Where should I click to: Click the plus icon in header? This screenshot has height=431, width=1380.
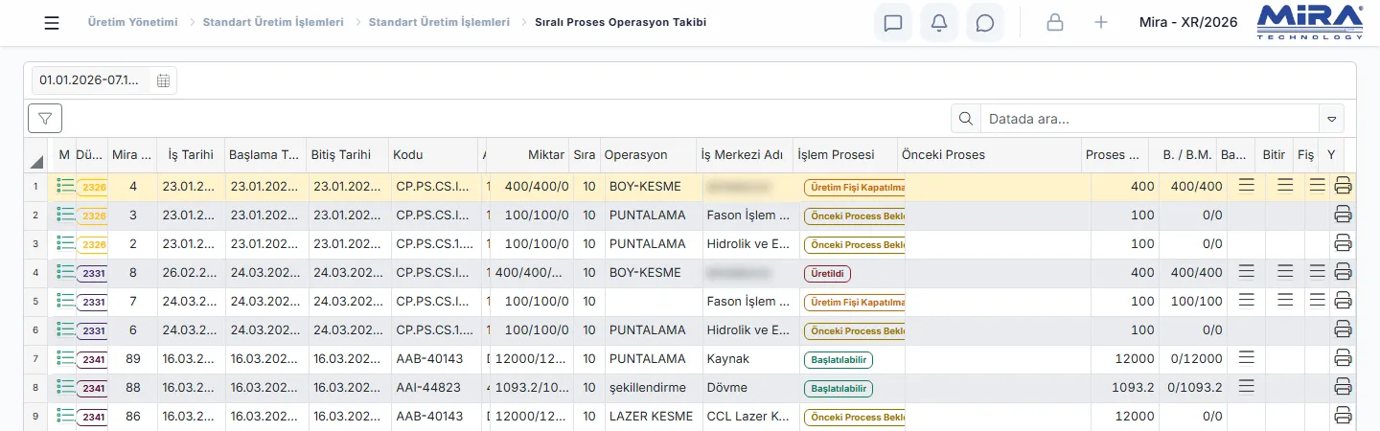coord(1101,23)
